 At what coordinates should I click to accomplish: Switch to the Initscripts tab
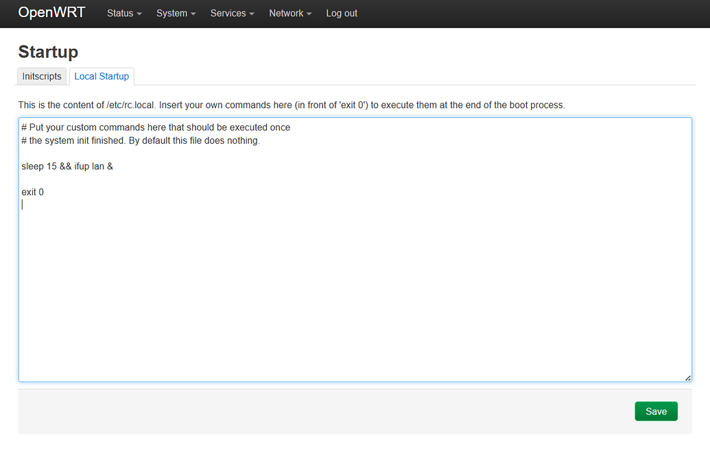(x=41, y=76)
